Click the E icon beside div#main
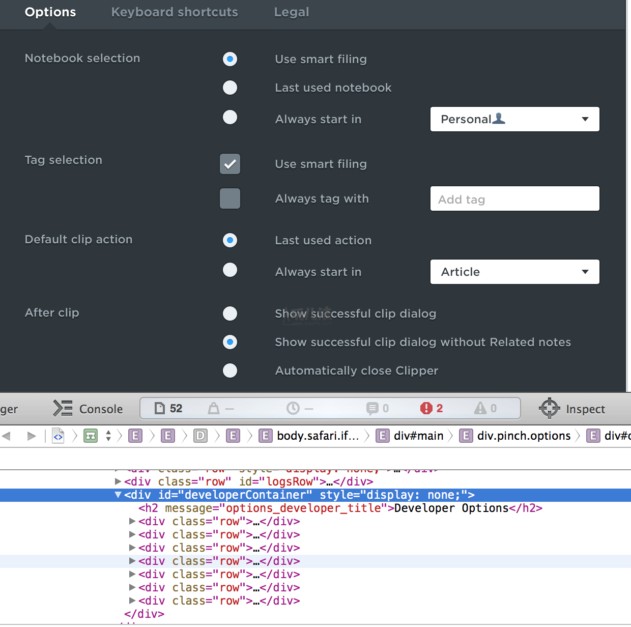The width and height of the screenshot is (631, 627). coord(382,436)
